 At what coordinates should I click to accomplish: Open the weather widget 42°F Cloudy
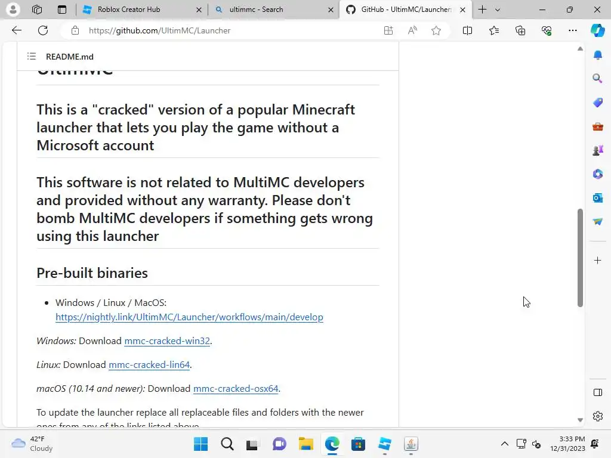click(32, 444)
